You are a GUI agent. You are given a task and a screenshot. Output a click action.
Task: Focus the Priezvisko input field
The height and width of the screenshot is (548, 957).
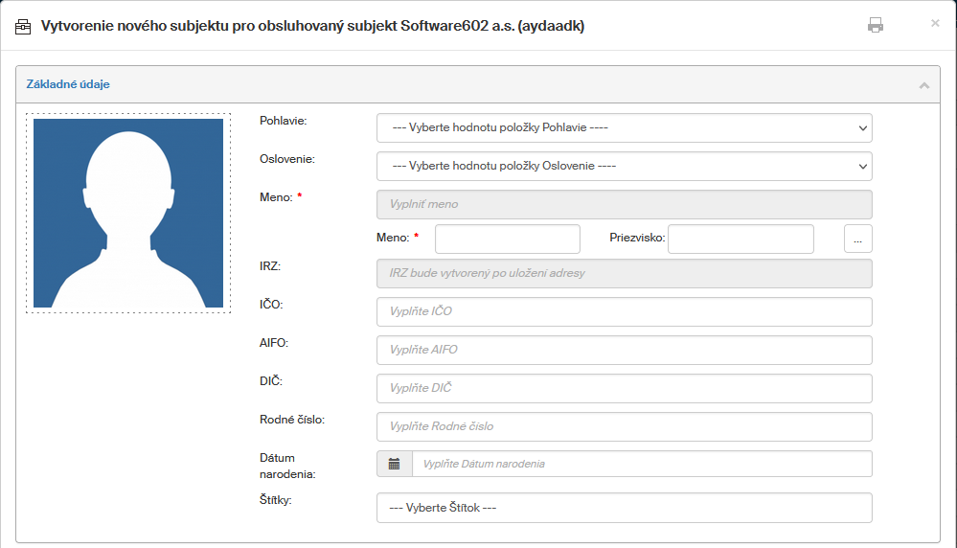click(740, 239)
